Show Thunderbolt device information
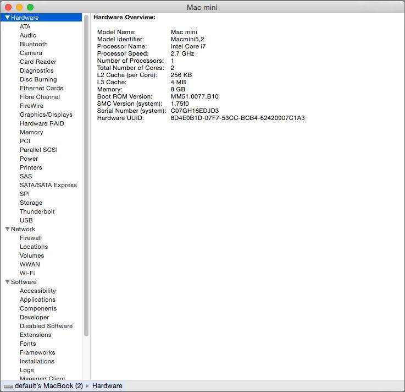 point(37,211)
